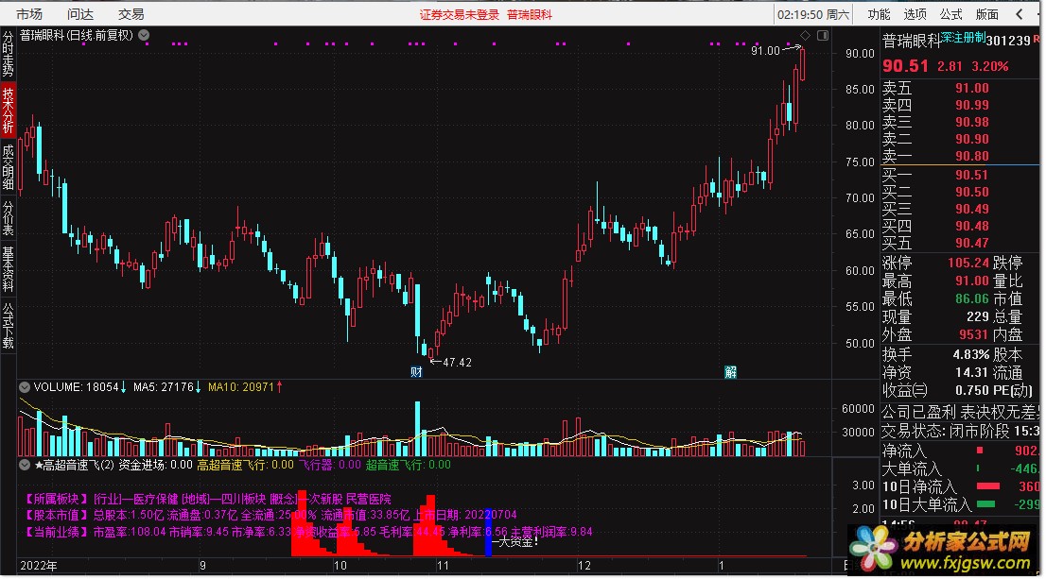Click current price 90.51
Viewport: 1046px width, 579px height.
[x=905, y=66]
